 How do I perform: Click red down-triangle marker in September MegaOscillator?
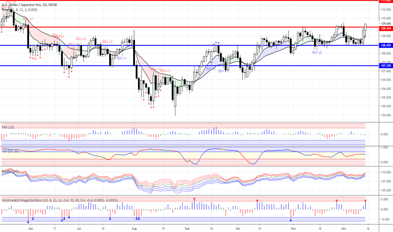pyautogui.click(x=194, y=199)
